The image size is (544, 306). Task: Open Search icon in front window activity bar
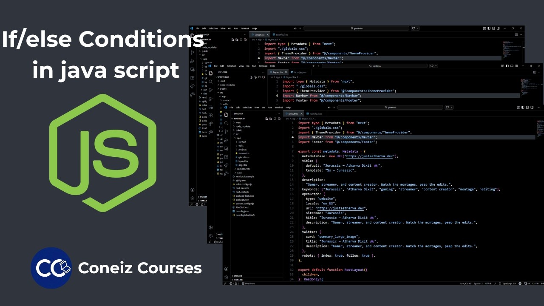(x=226, y=123)
